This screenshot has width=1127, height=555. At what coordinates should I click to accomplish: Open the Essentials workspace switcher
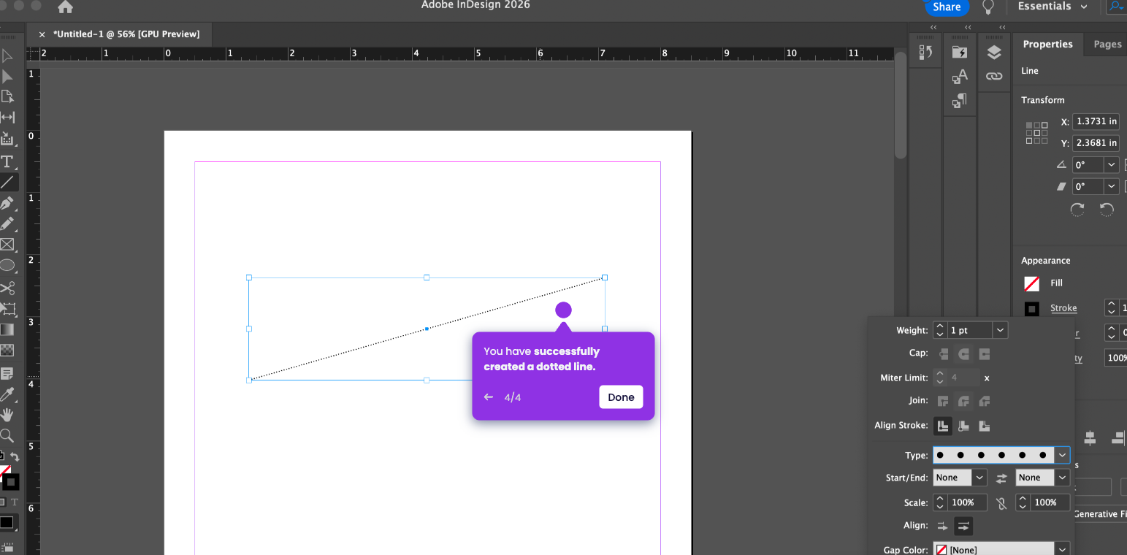click(x=1052, y=7)
